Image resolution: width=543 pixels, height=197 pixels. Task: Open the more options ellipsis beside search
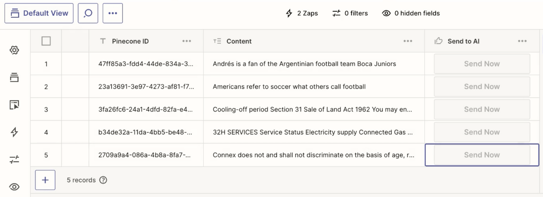point(112,13)
